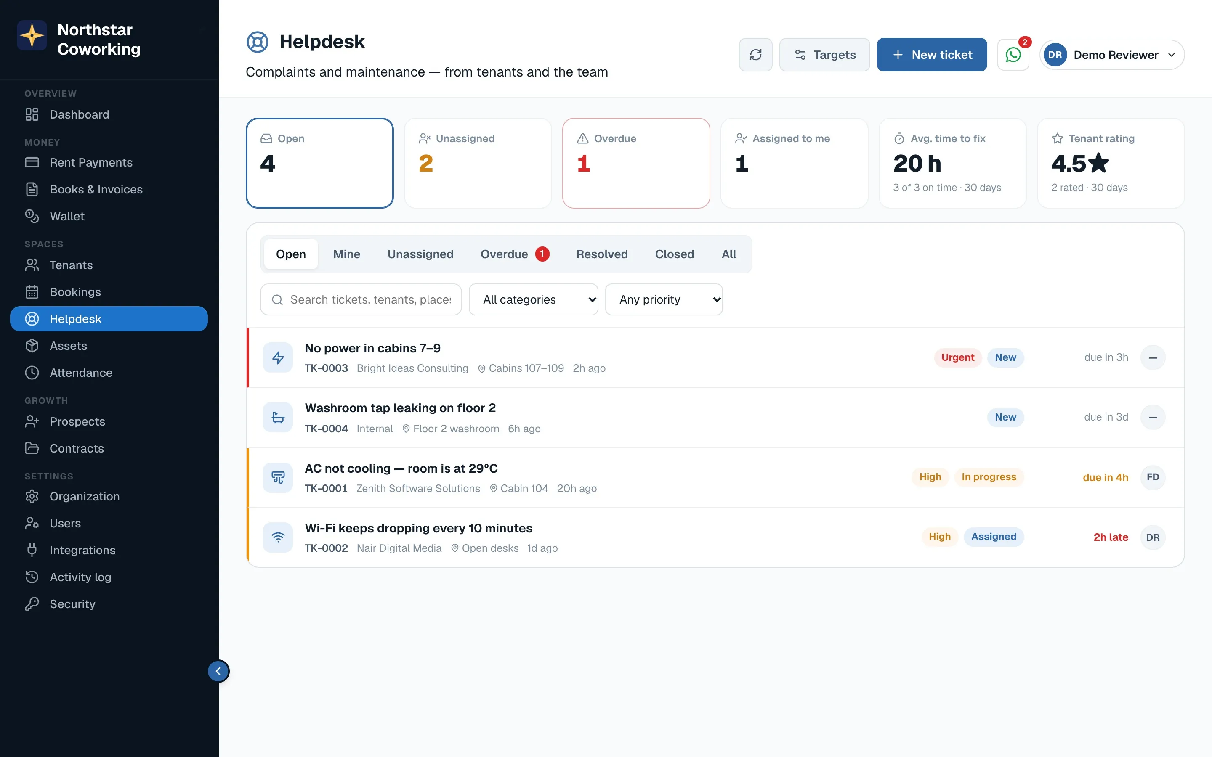Select the Open stat card
Viewport: 1212px width, 757px height.
click(319, 163)
